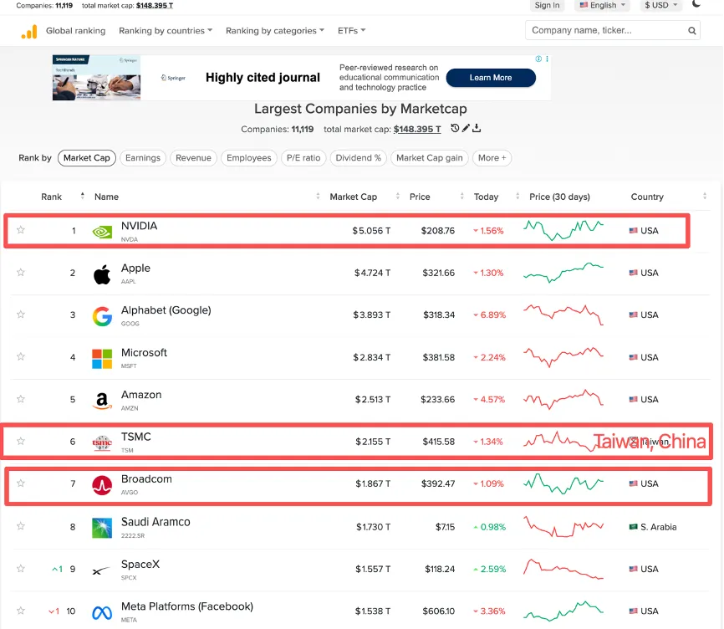Click the pencil edit icon
Image resolution: width=724 pixels, height=629 pixels.
tap(466, 128)
